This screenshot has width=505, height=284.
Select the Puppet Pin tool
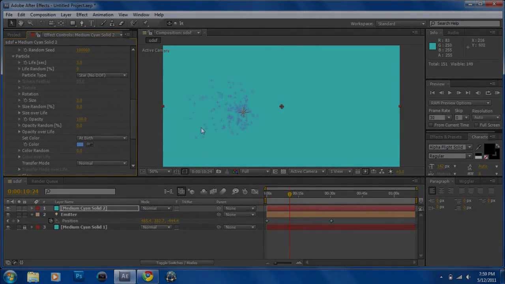point(146,23)
